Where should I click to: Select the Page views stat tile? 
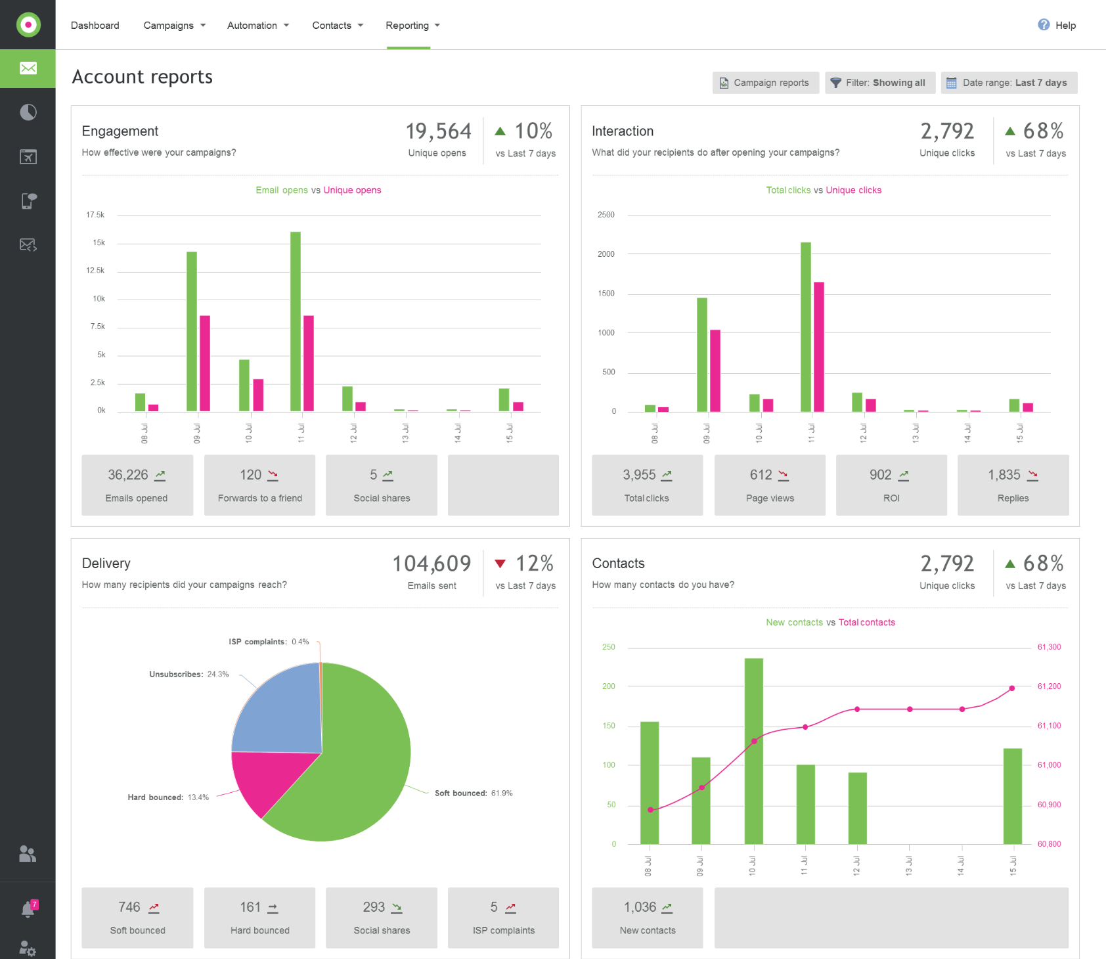[x=770, y=485]
